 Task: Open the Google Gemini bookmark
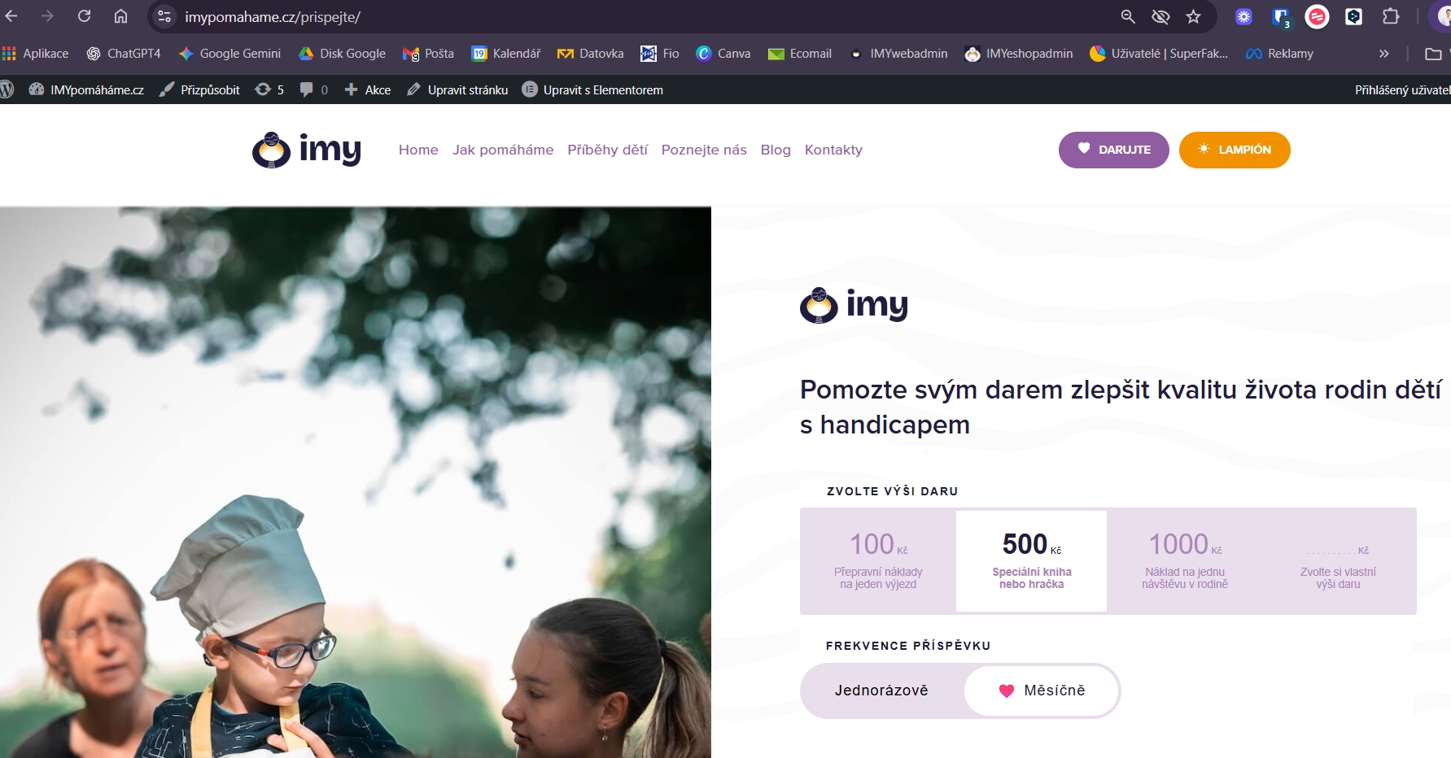[x=229, y=54]
